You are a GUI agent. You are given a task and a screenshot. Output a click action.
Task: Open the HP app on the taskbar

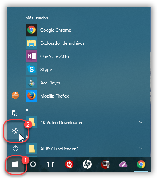click(87, 164)
